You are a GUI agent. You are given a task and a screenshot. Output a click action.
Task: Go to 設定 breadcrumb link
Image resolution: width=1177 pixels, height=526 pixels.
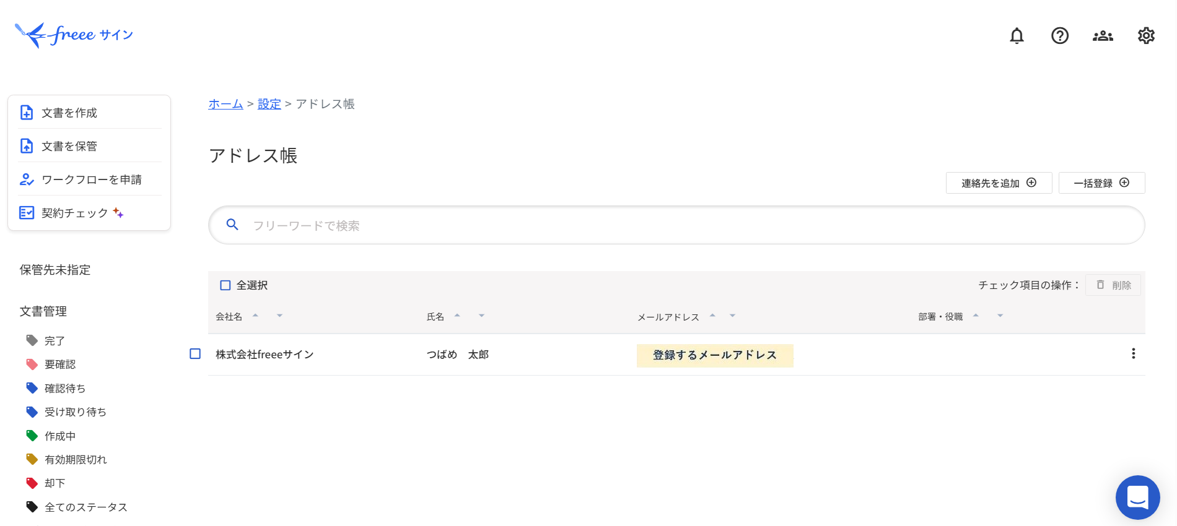[x=269, y=104]
